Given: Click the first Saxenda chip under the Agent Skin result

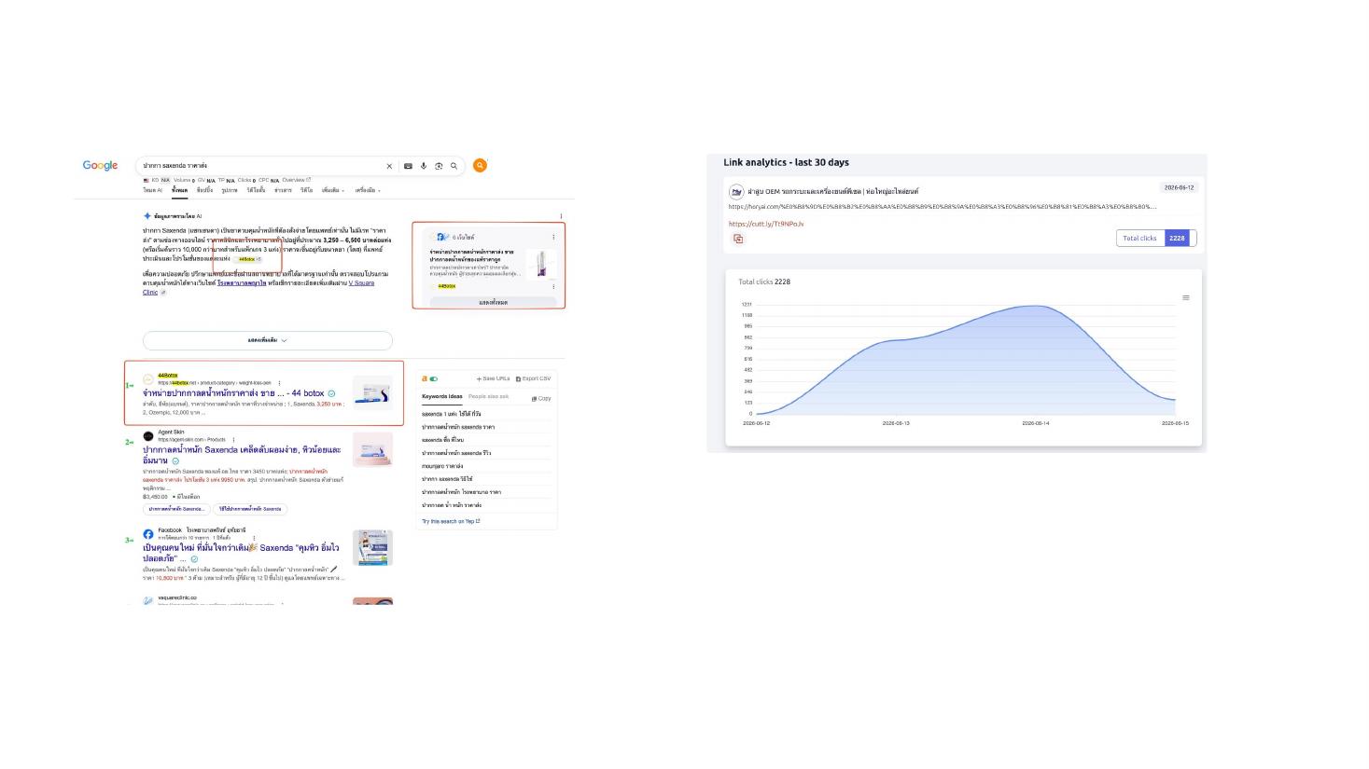Looking at the screenshot, I should coord(177,509).
